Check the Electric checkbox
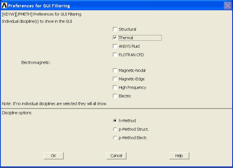Screen dimensions: 233x168 coord(115,96)
